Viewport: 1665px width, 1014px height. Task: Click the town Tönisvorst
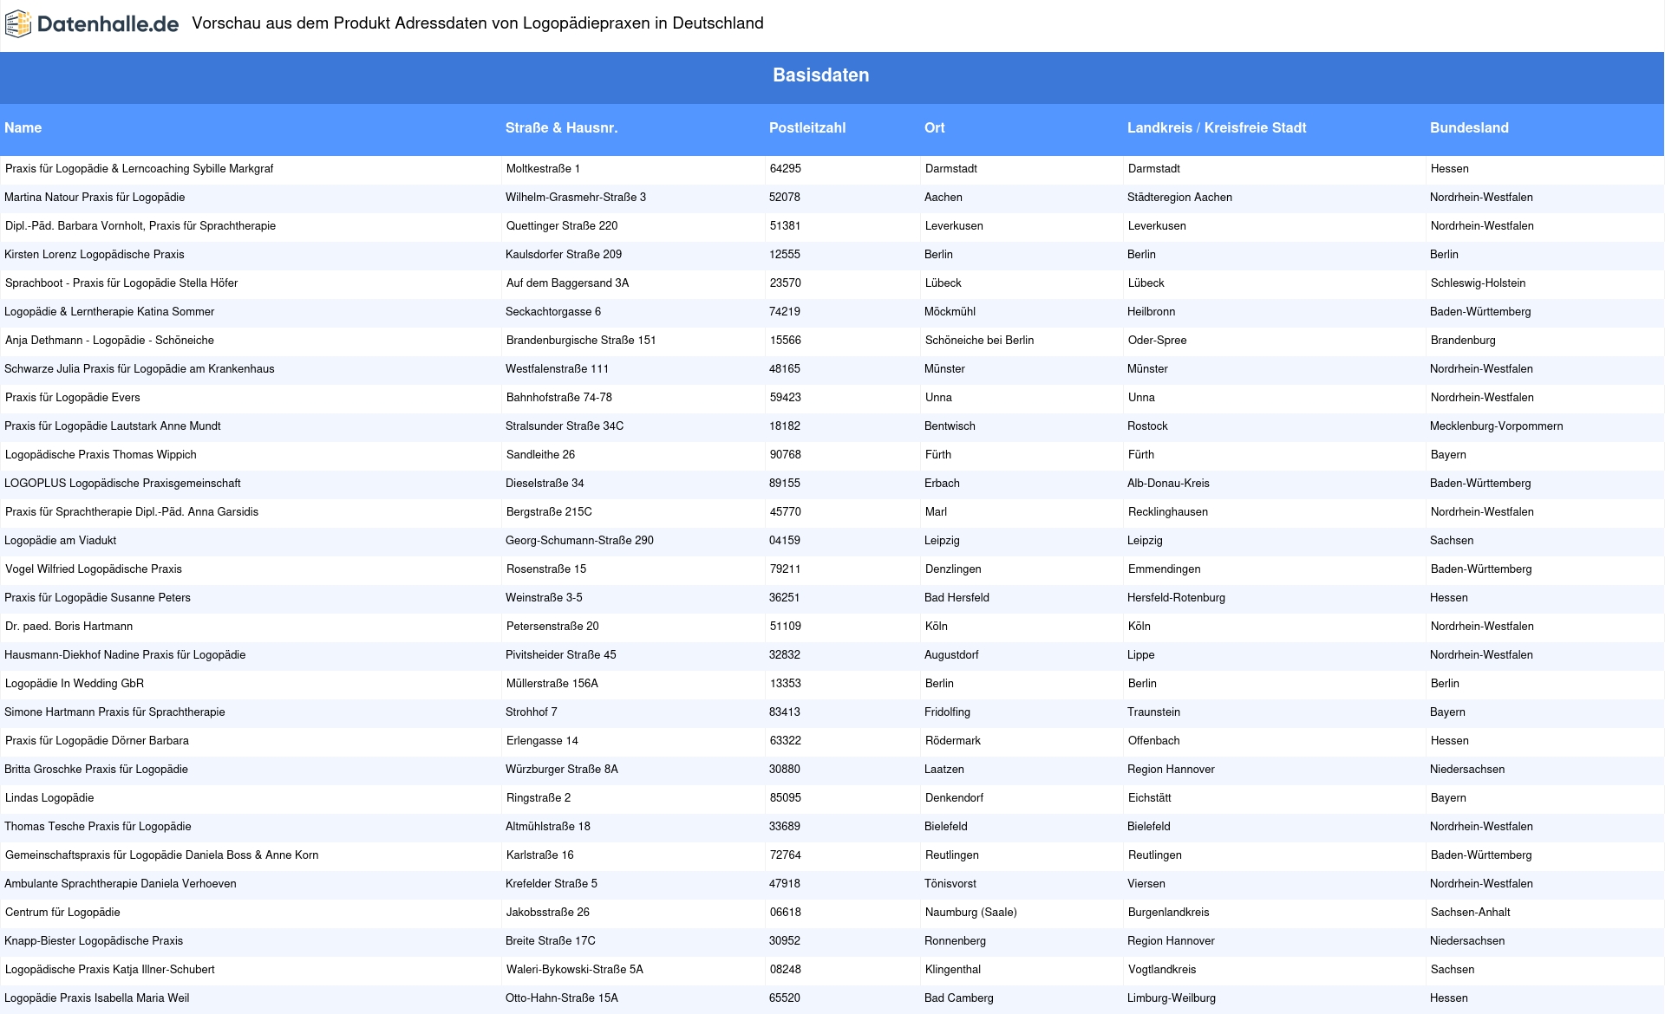tap(950, 884)
